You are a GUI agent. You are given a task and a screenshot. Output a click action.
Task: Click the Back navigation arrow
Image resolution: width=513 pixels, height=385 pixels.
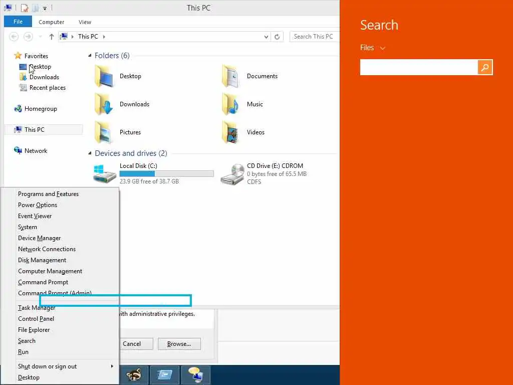coord(14,37)
